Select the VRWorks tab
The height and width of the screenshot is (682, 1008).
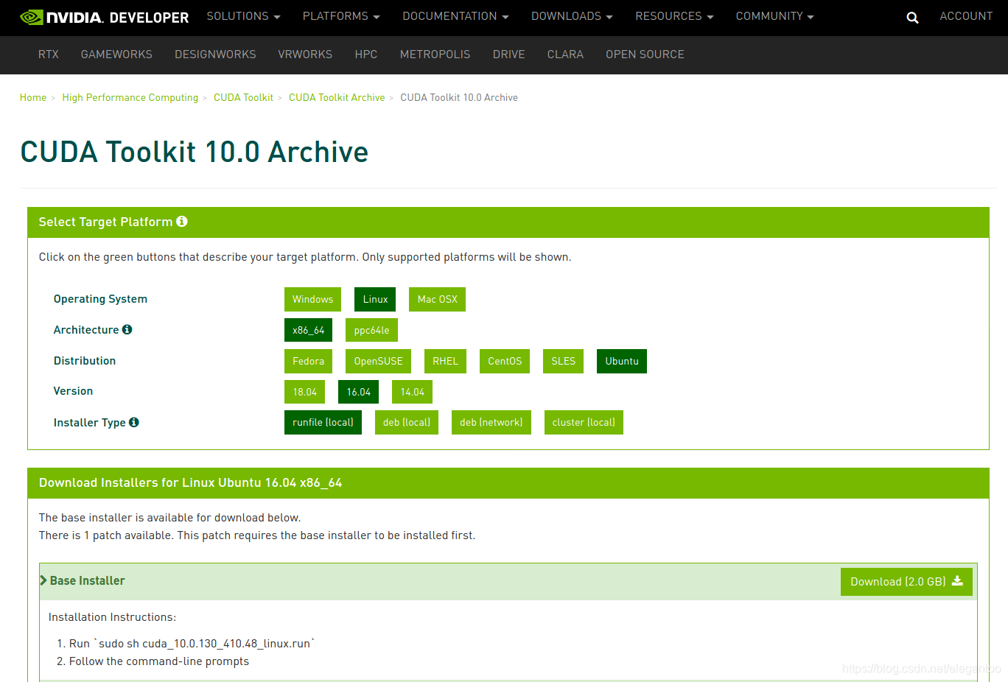click(305, 55)
